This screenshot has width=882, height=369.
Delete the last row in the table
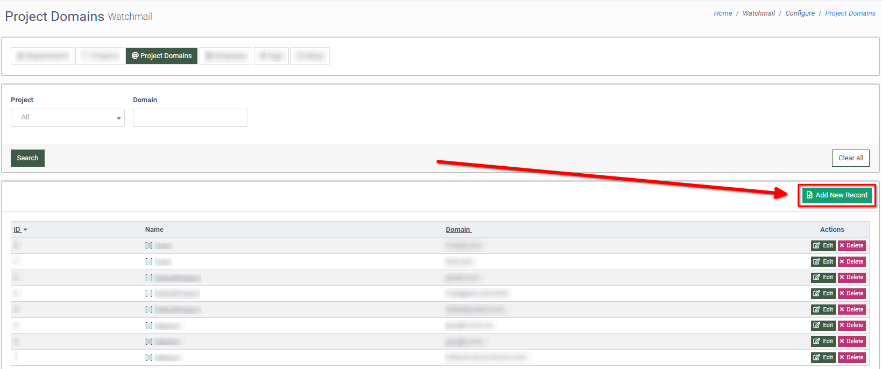(851, 358)
